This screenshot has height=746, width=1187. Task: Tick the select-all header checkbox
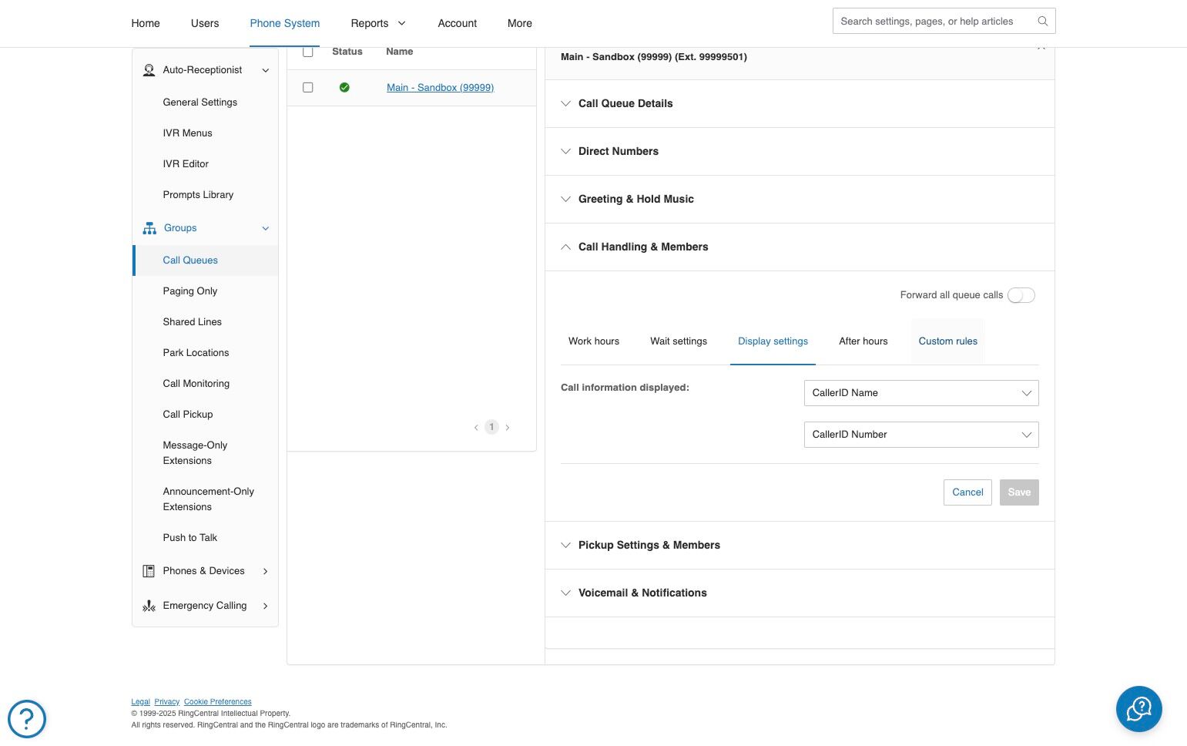pyautogui.click(x=308, y=52)
